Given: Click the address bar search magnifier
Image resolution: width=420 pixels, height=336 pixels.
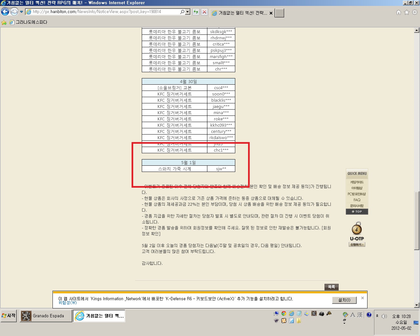Looking at the screenshot, I should click(x=182, y=12).
